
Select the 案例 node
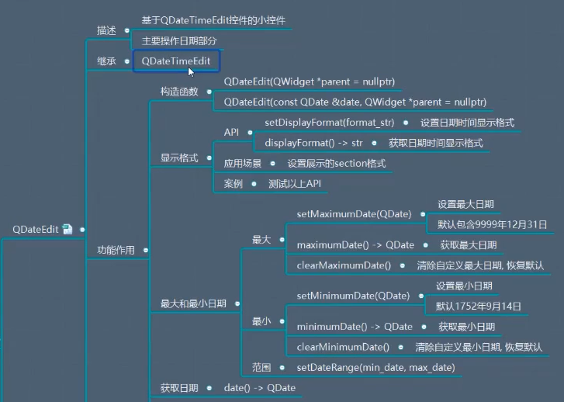coord(233,184)
